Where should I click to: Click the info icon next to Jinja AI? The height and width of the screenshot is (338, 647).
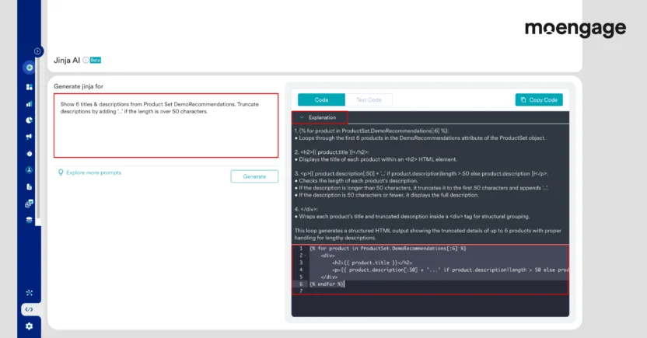86,60
